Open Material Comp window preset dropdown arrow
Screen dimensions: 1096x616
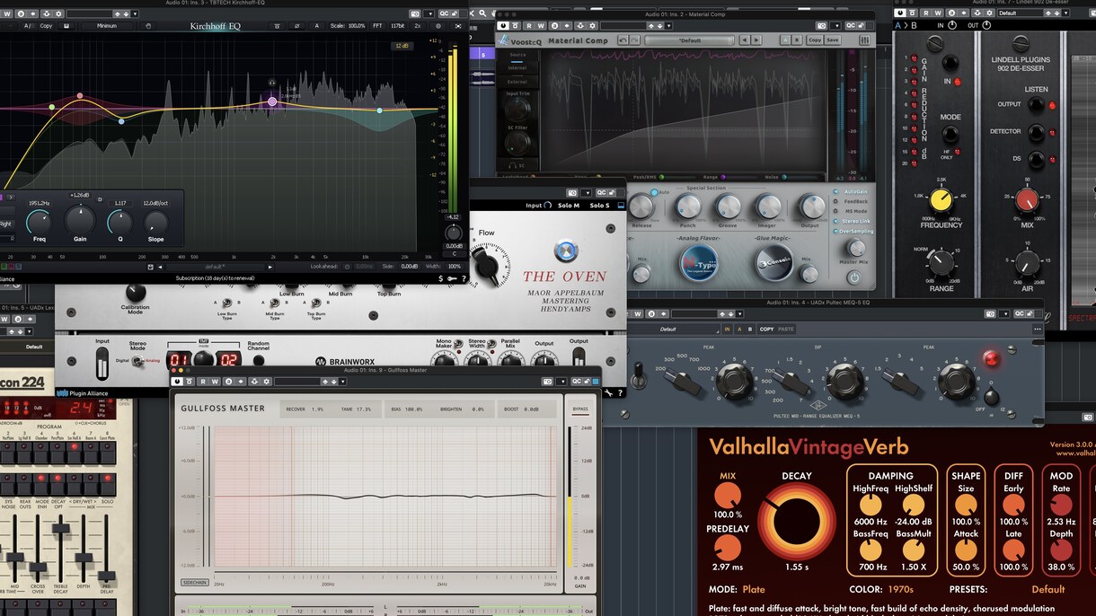pos(668,25)
